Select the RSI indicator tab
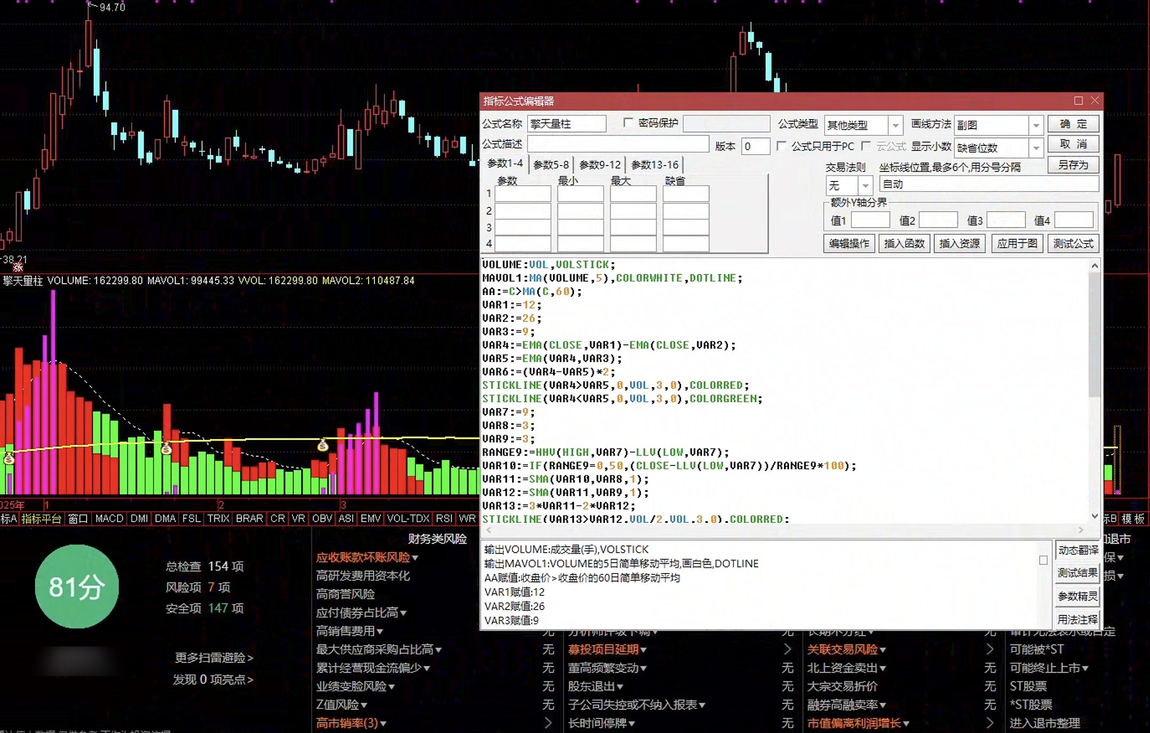The image size is (1150, 733). (x=444, y=519)
